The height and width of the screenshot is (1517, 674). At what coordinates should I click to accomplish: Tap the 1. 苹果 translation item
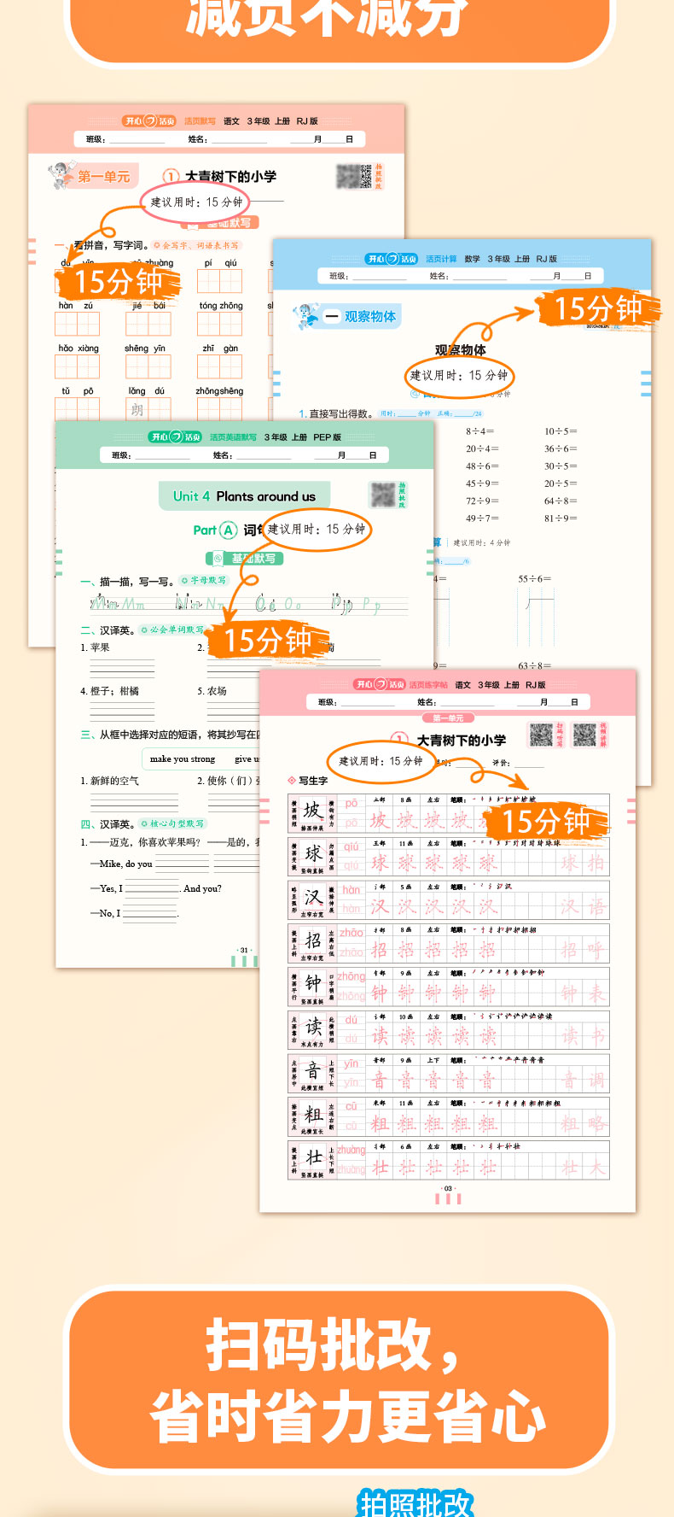[96, 647]
